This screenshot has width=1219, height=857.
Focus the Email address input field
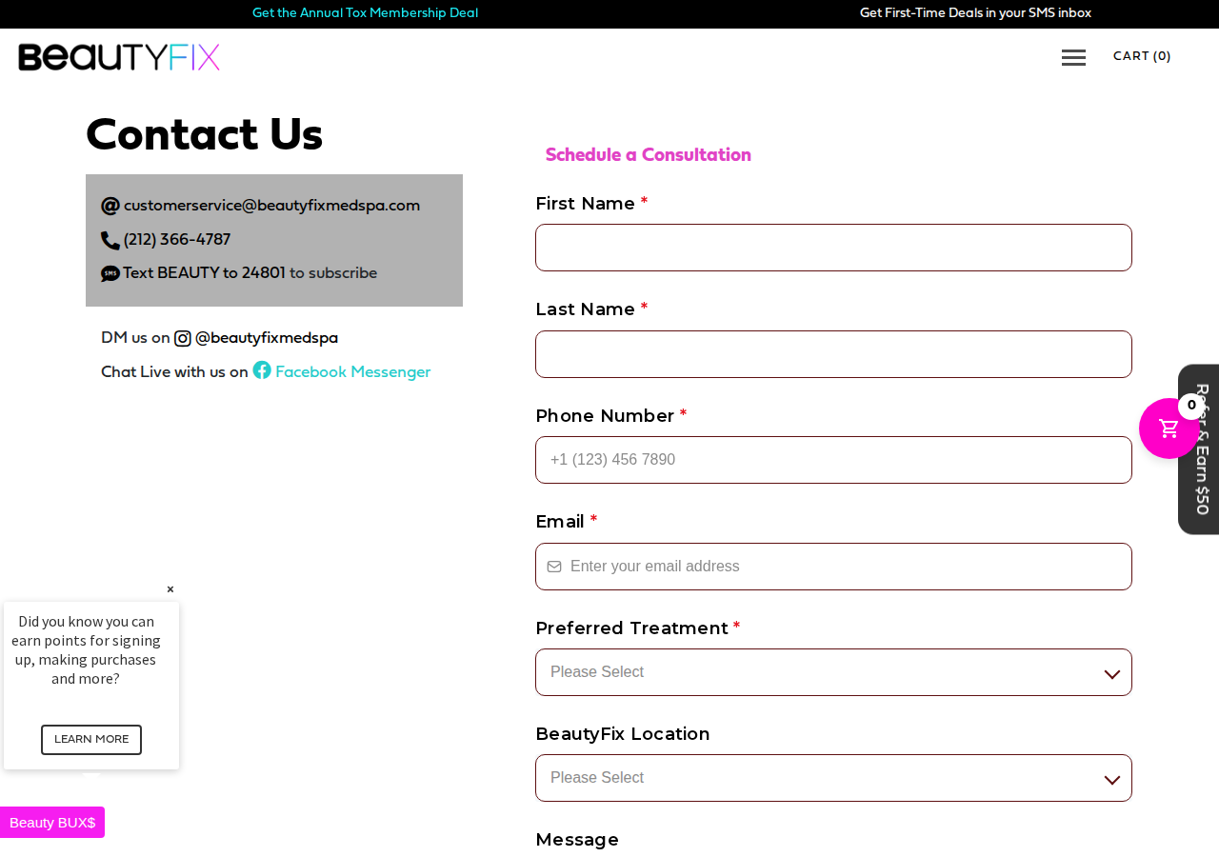[x=833, y=567]
